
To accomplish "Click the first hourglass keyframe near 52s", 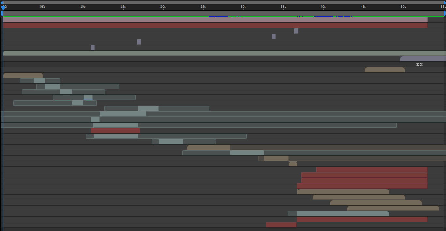I will (x=418, y=65).
